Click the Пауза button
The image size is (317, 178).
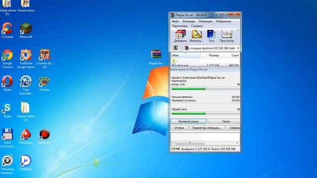click(224, 121)
